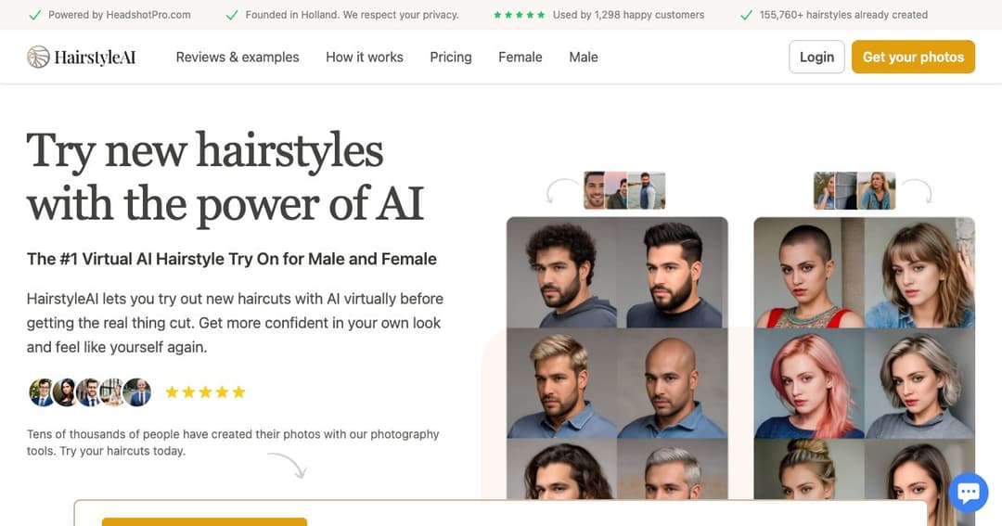Select the bald man photo

click(673, 383)
